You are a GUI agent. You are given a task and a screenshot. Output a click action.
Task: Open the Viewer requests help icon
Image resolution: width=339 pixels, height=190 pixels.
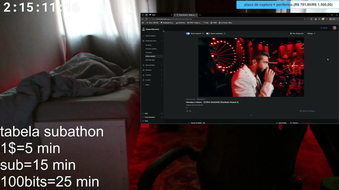(203, 34)
